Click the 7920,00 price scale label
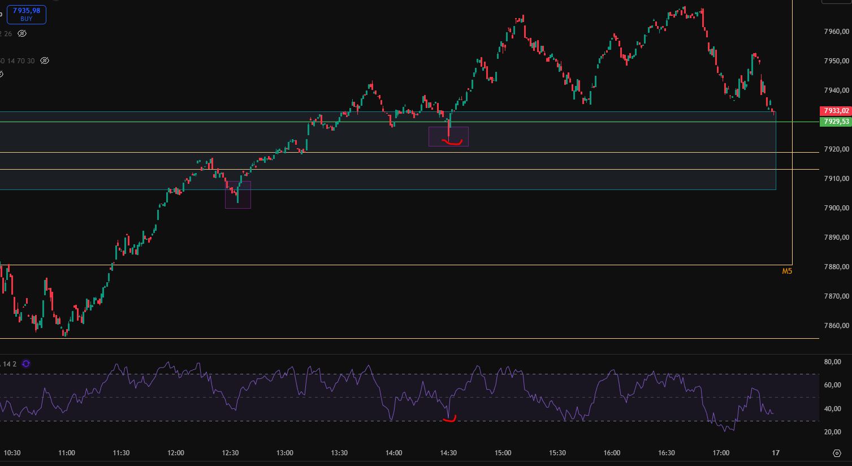852x466 pixels. coord(837,149)
